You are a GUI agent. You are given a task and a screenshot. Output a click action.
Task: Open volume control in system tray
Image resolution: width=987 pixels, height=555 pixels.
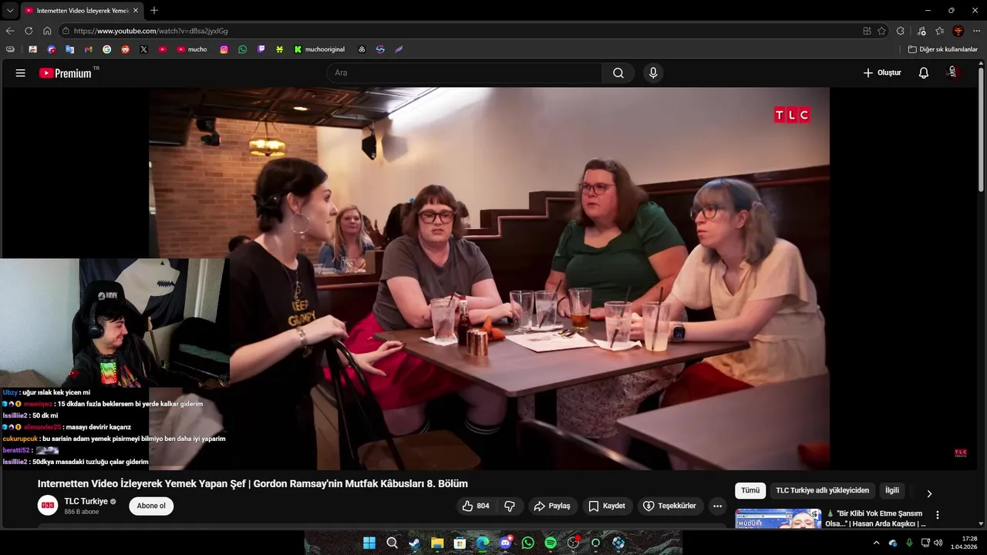(x=938, y=543)
